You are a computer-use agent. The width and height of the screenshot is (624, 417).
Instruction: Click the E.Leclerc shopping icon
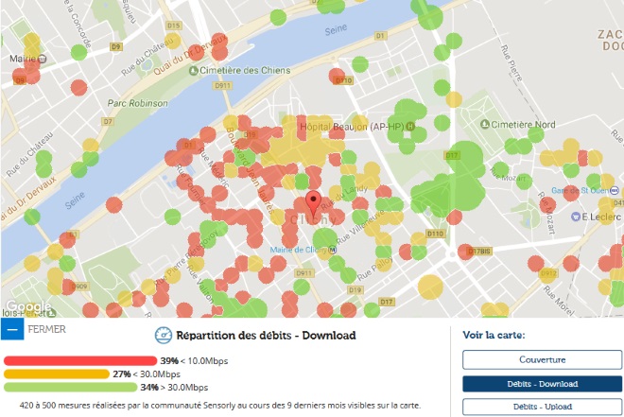576,217
